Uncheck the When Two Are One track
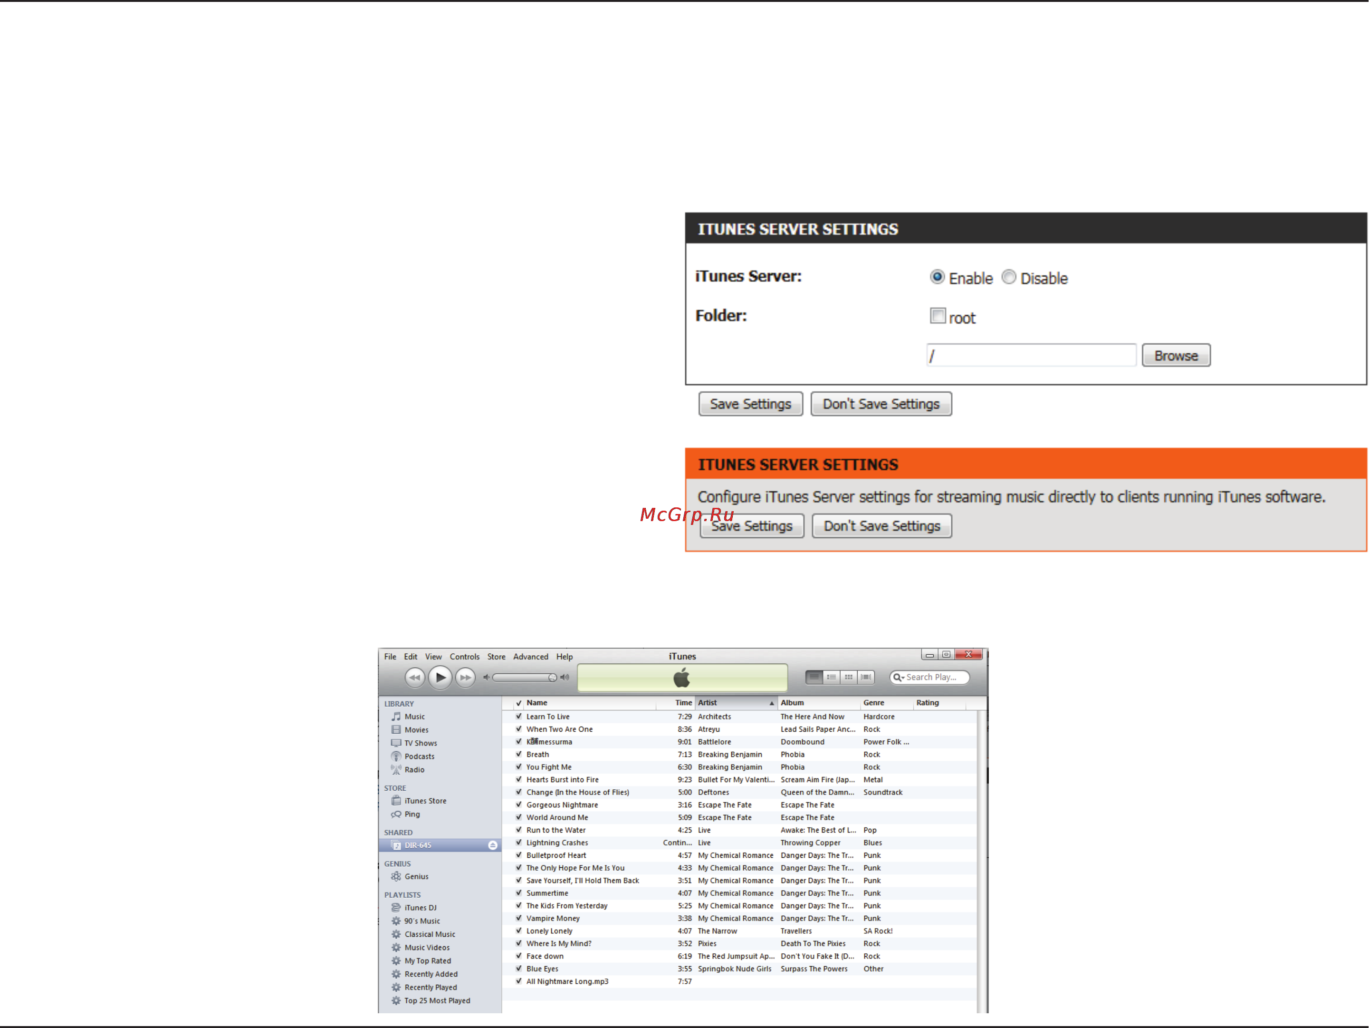1369x1028 pixels. pyautogui.click(x=518, y=729)
